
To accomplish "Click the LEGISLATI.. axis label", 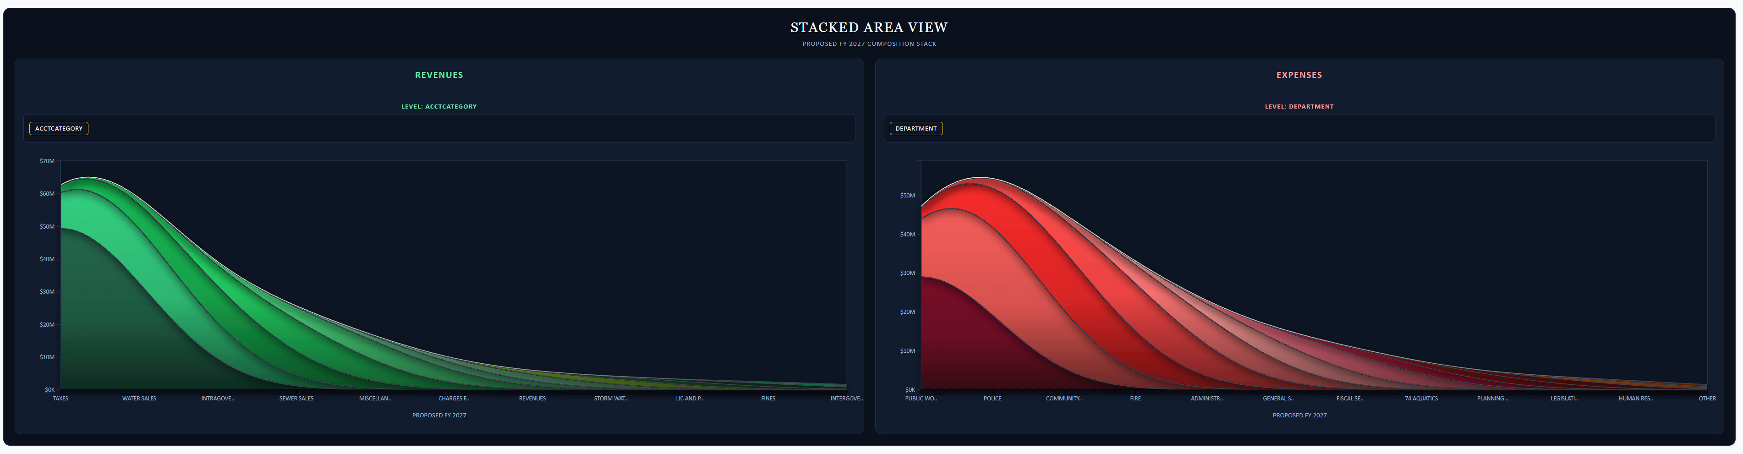I will coord(1564,399).
